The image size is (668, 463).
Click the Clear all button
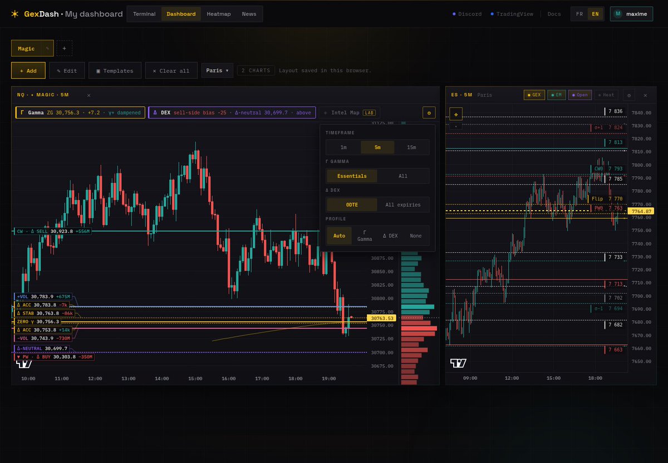point(171,71)
